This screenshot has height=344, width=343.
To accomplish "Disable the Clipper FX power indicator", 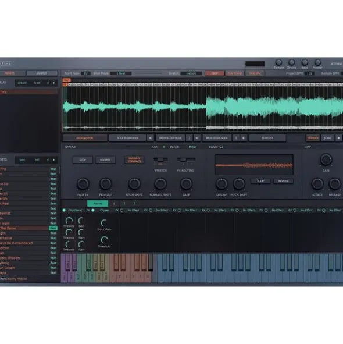I will click(x=93, y=210).
